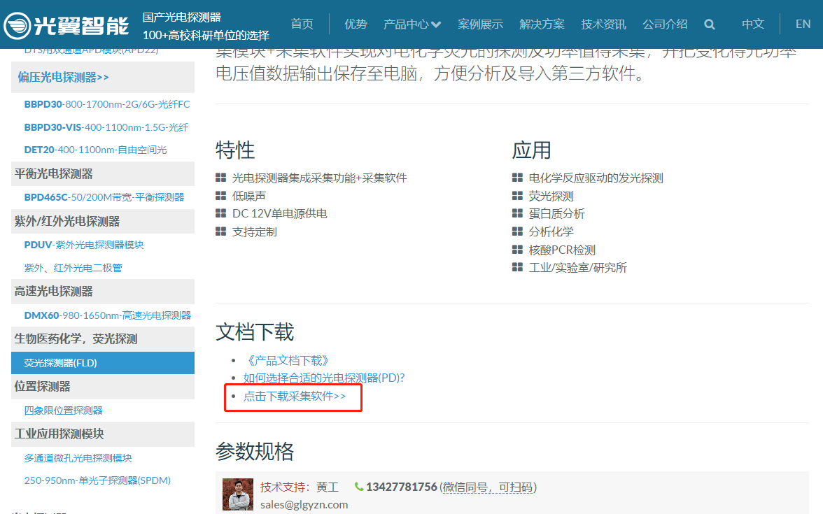
Task: Expand 偏压光电探测器>> category in sidebar
Action: [64, 77]
